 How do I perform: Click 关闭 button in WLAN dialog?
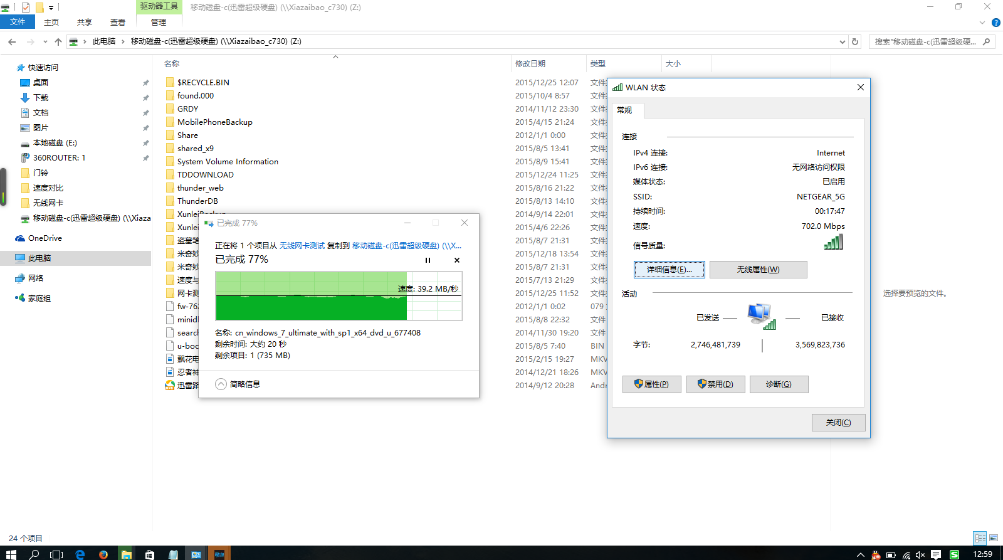(839, 423)
